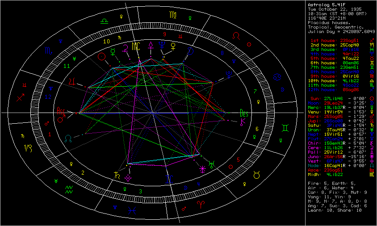Click the Pisces sign glyph on the outer ring
This screenshot has width=377, height=226.
click(x=132, y=208)
